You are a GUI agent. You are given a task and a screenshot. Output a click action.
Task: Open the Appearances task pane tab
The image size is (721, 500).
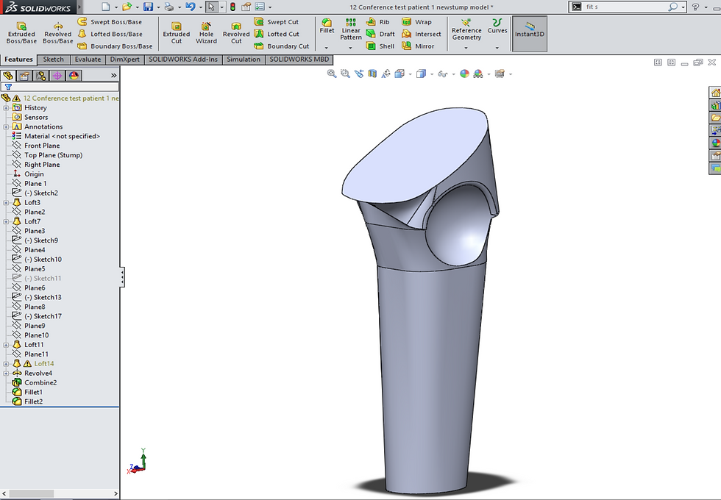tap(715, 143)
